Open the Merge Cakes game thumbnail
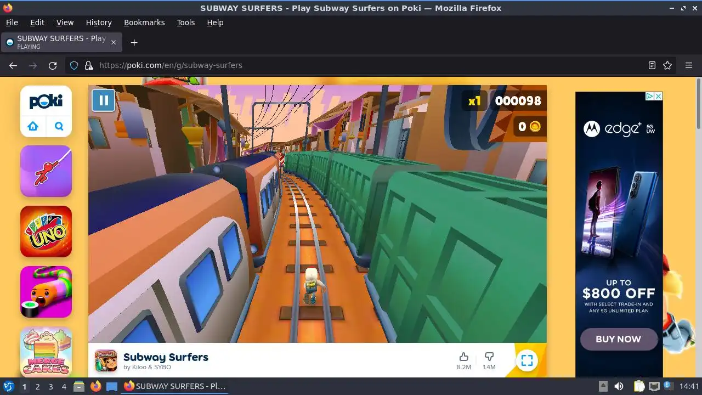 46,352
